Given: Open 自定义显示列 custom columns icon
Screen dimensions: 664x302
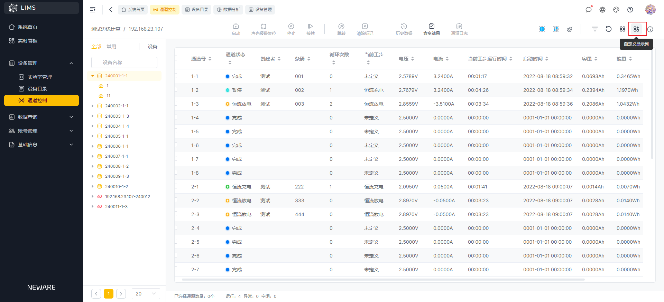Looking at the screenshot, I should (x=636, y=29).
